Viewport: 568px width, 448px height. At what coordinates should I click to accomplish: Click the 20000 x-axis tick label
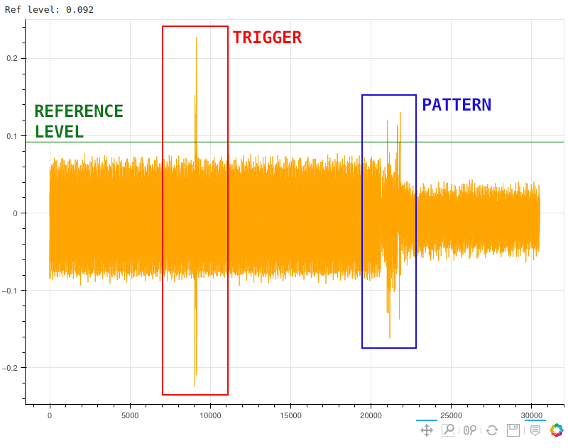(x=371, y=415)
